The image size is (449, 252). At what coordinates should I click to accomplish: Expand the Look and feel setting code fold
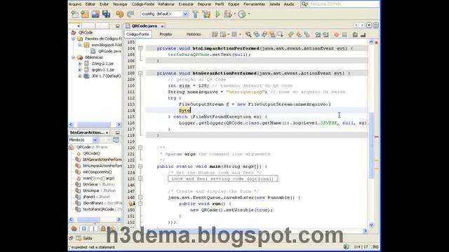[x=140, y=179]
